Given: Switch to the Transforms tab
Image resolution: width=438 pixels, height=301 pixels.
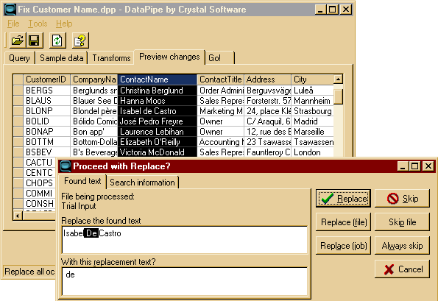Looking at the screenshot, I should [111, 58].
